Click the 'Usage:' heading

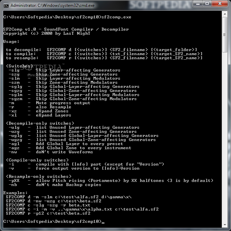coord(11,42)
